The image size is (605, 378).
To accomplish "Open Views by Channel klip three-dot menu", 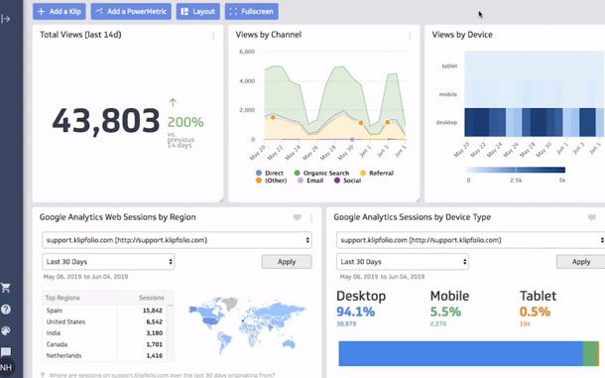I will pos(410,36).
